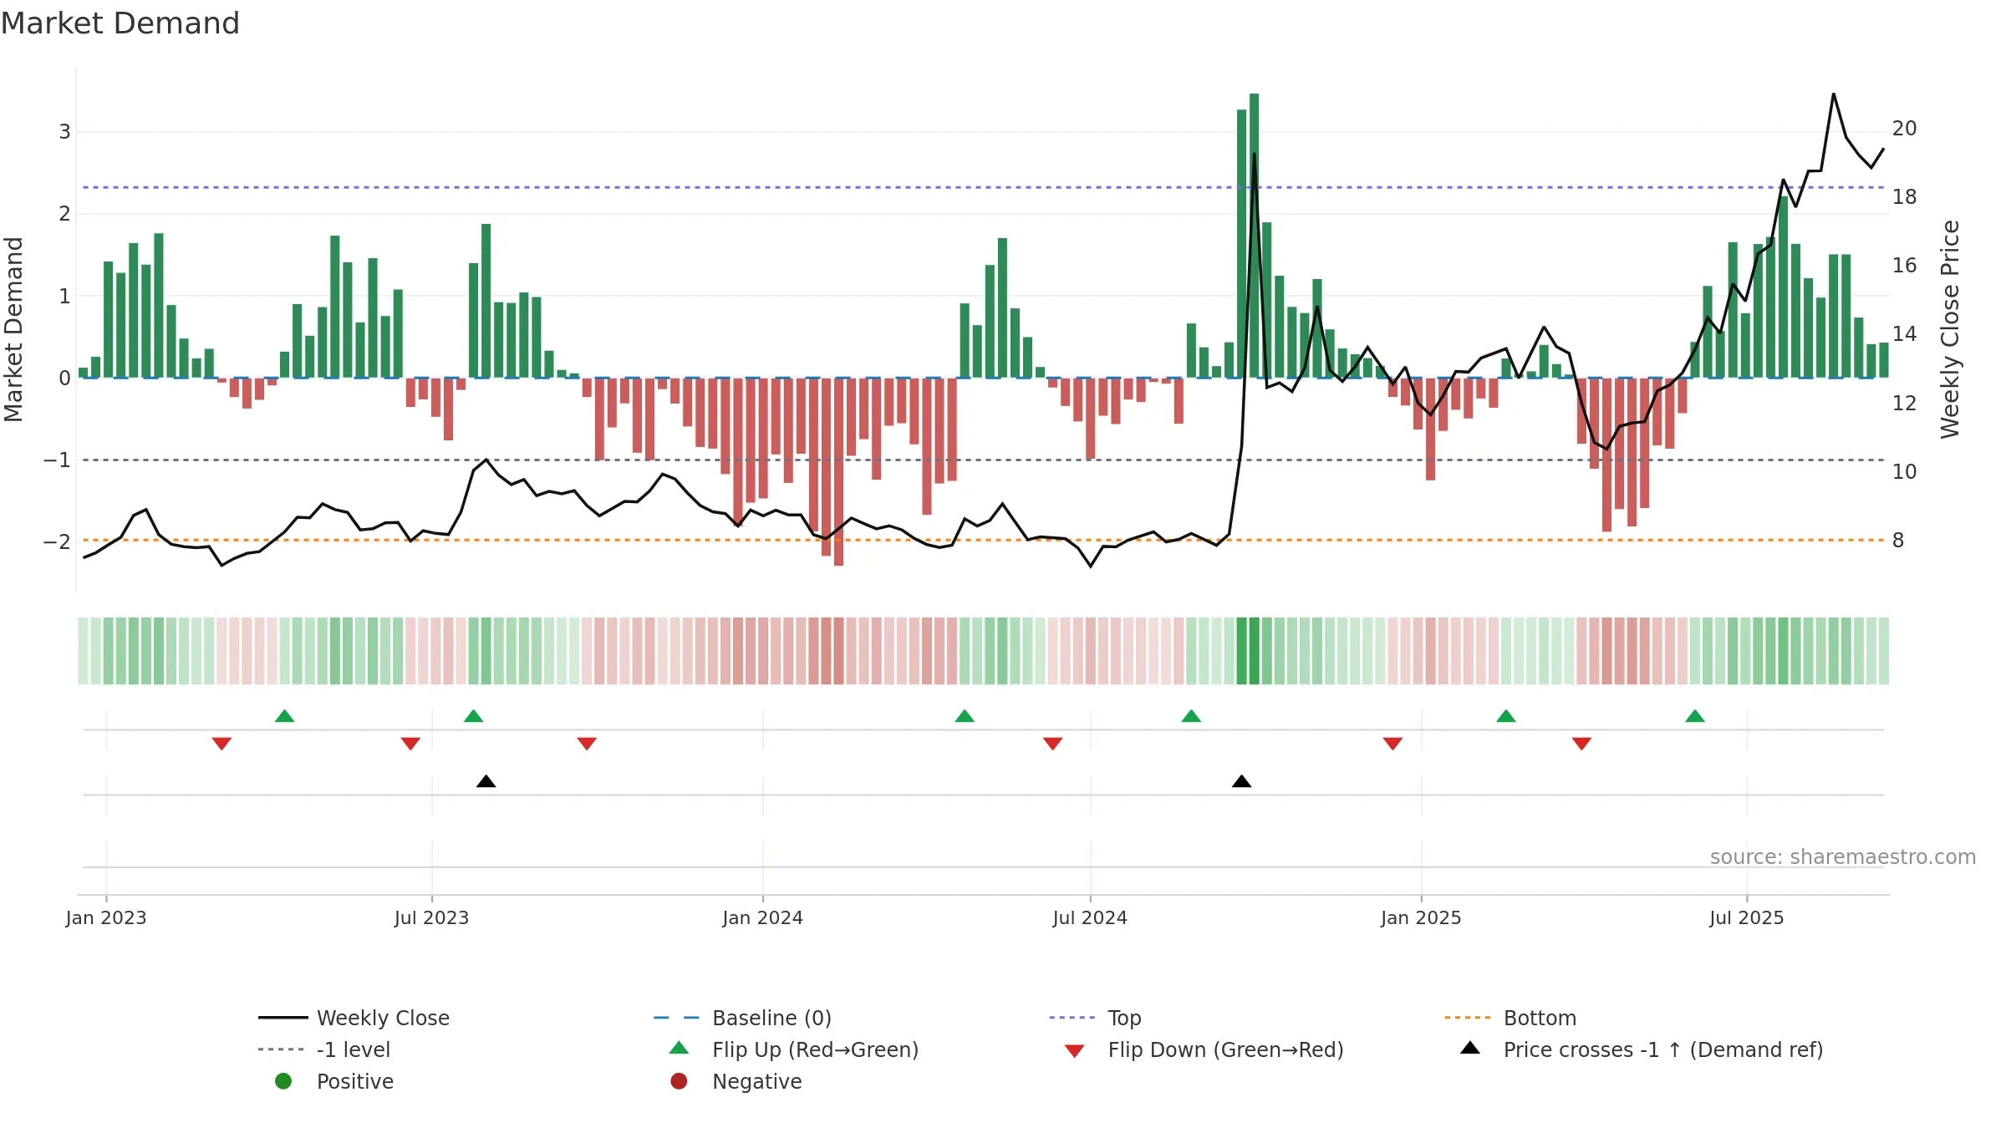2006x1128 pixels.
Task: Toggle the Price crosses -1 legend label
Action: click(x=1663, y=1049)
